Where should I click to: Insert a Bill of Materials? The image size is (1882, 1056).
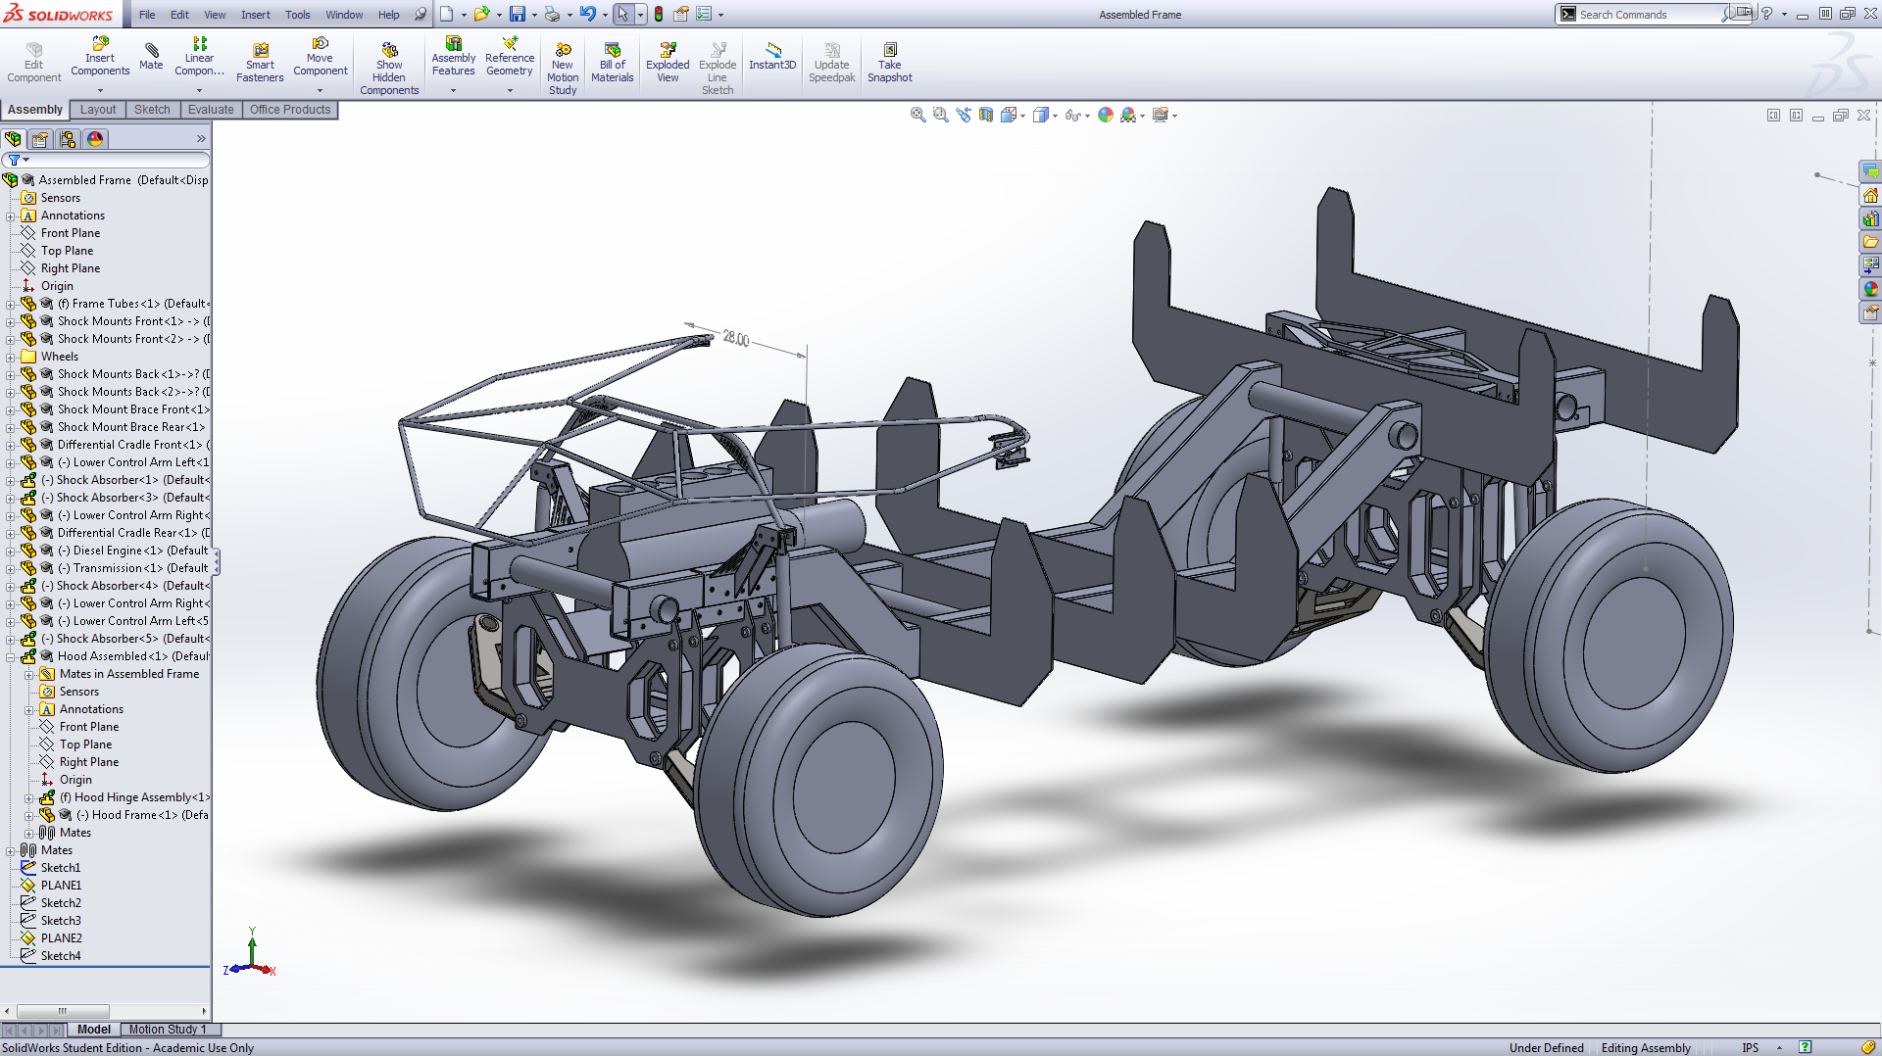click(x=612, y=63)
